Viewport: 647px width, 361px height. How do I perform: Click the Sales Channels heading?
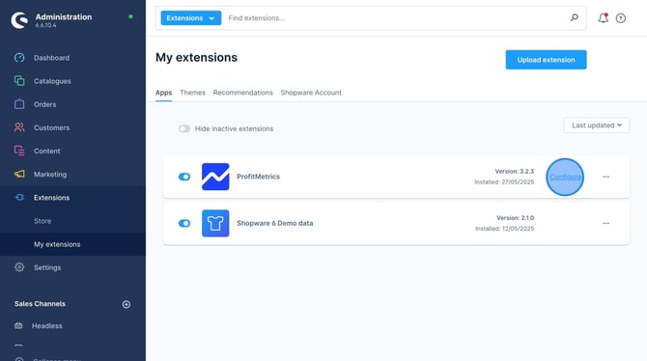(x=40, y=304)
